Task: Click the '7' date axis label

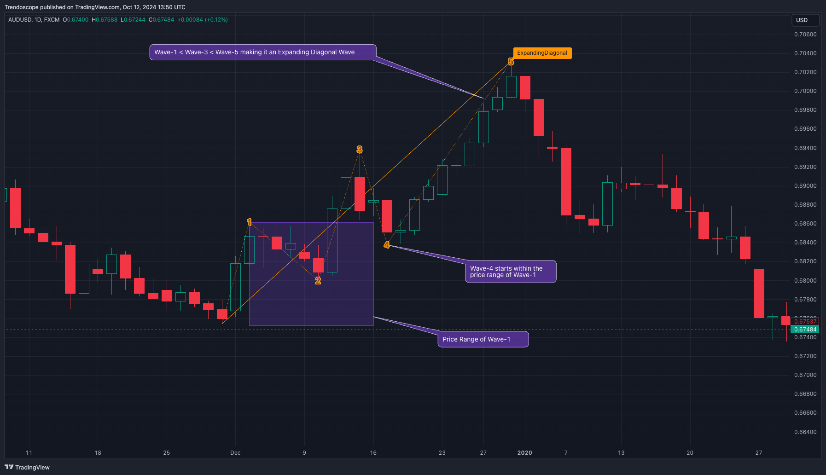Action: 566,453
